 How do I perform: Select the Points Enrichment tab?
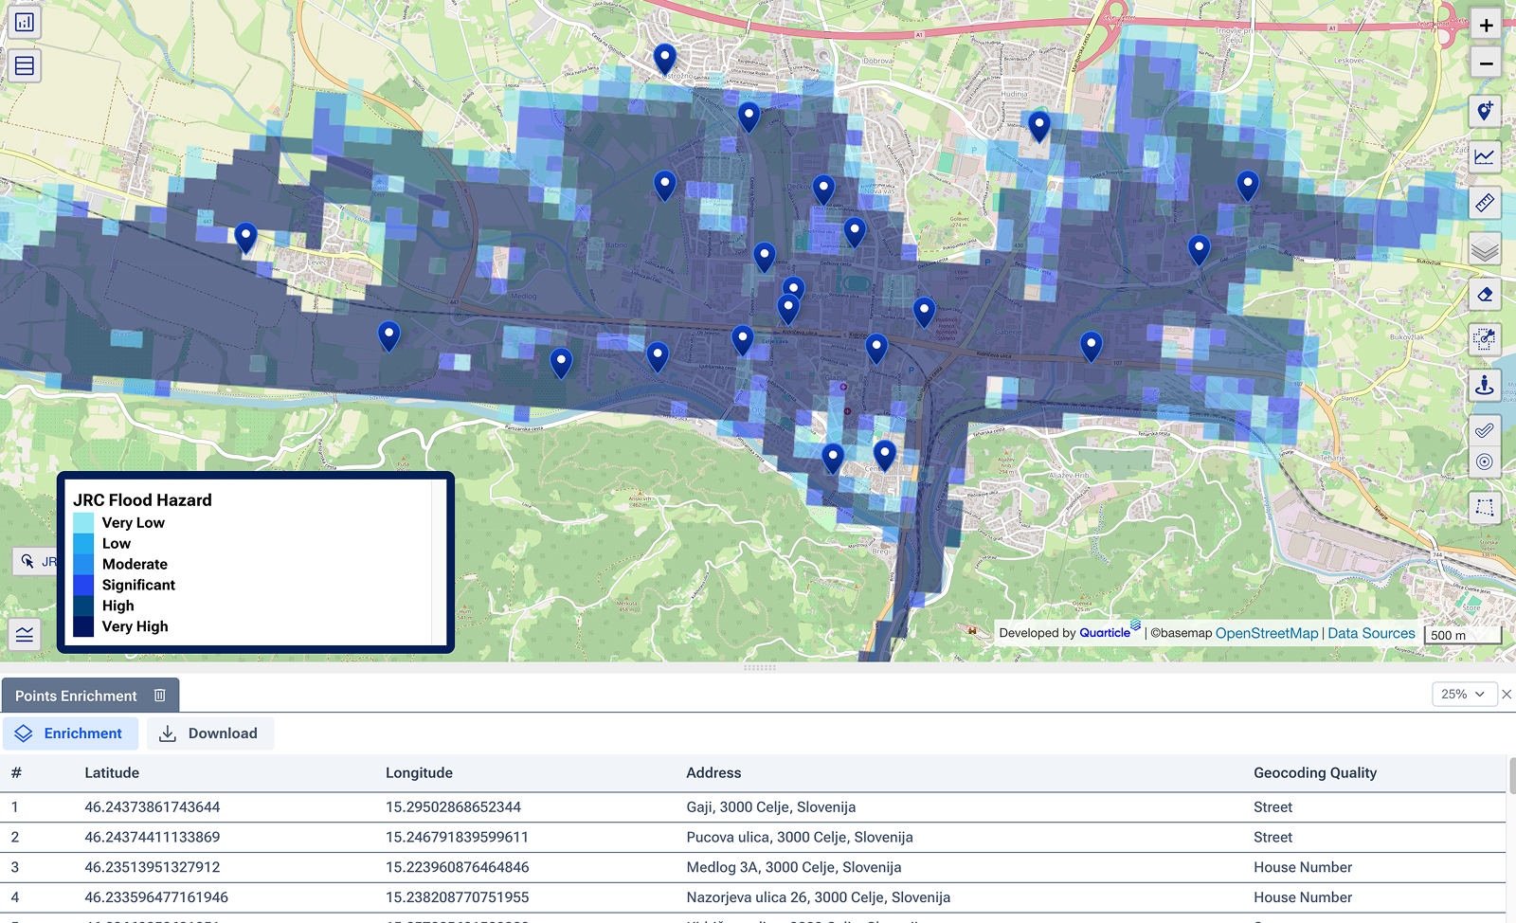75,695
